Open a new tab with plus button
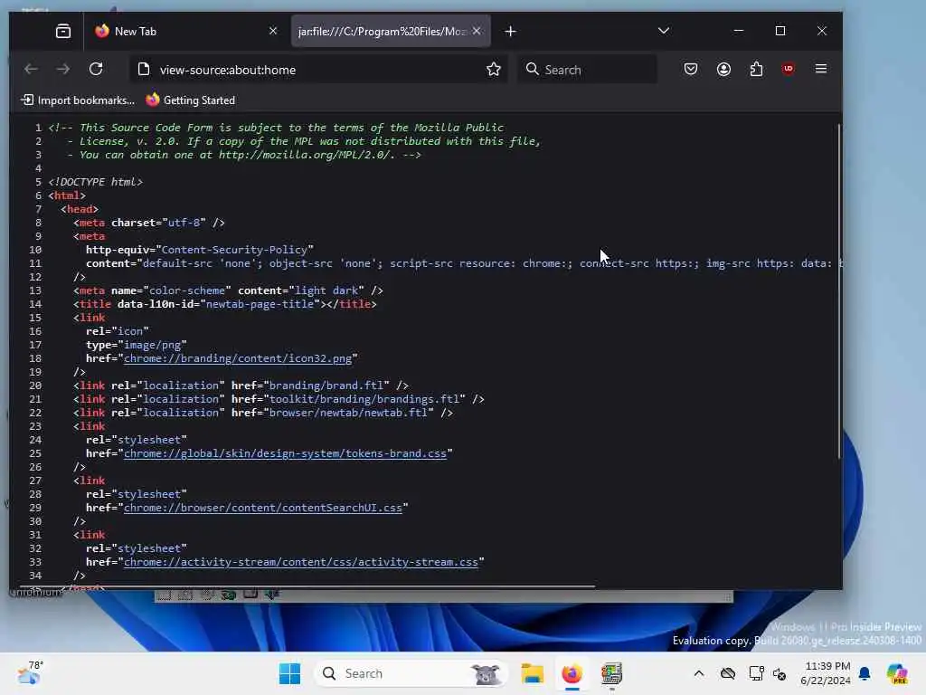This screenshot has height=695, width=926. pos(511,32)
